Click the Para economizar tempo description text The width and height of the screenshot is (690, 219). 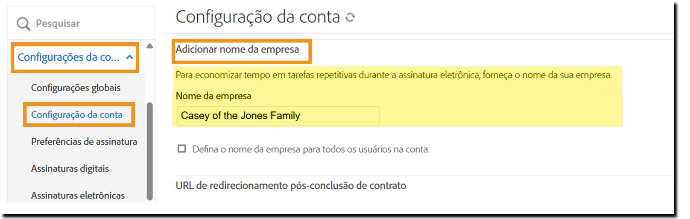point(393,75)
